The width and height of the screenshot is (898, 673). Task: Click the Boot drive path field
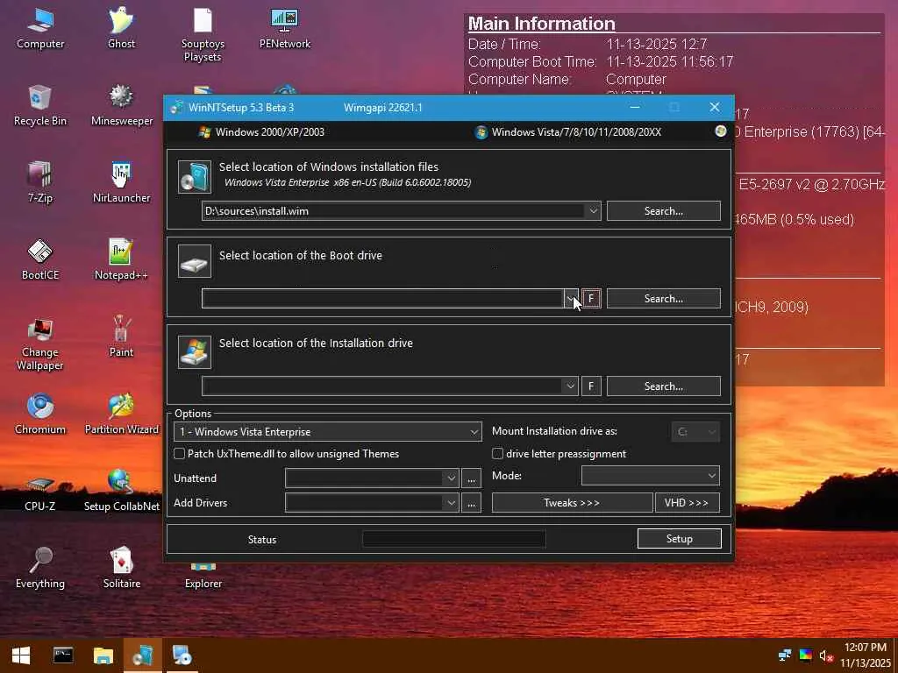point(382,299)
